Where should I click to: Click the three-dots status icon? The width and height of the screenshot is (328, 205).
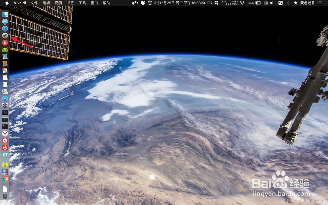pyautogui.click(x=135, y=3)
